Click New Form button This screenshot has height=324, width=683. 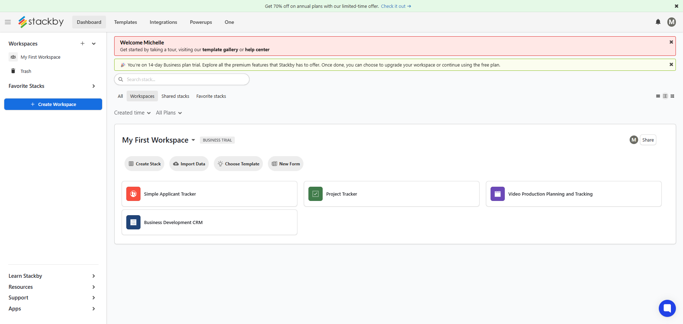(286, 164)
